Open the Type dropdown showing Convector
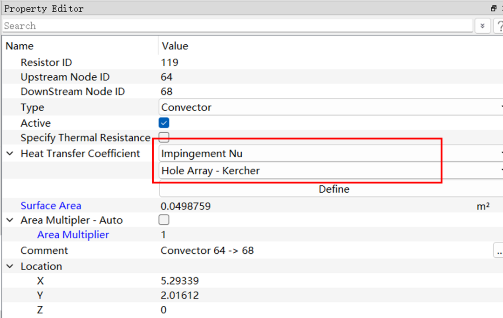The height and width of the screenshot is (318, 503). (x=331, y=107)
